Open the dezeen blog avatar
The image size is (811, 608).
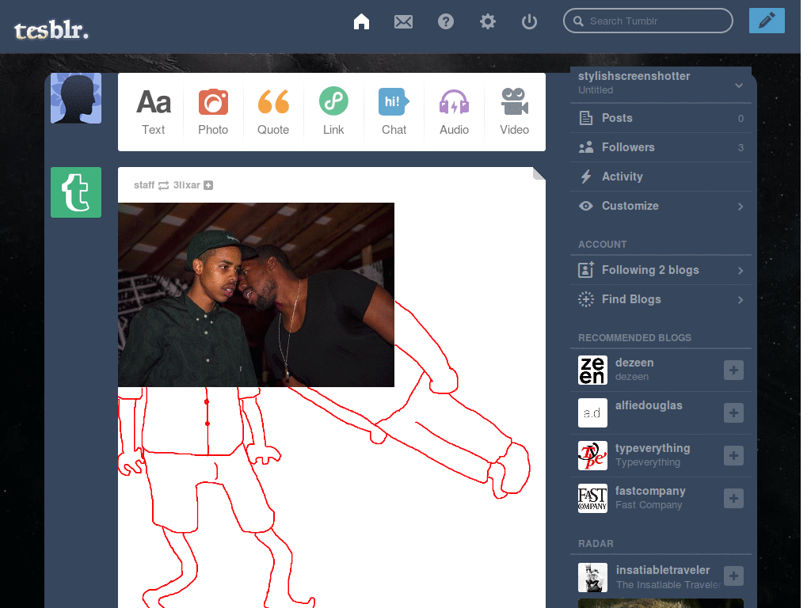point(592,370)
